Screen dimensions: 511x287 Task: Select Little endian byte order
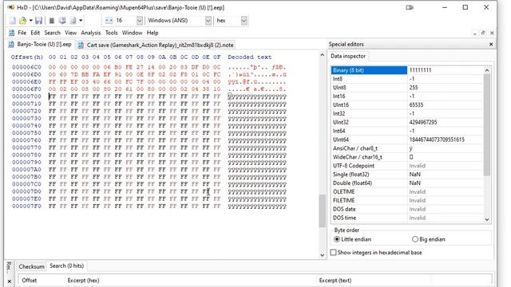(353, 239)
